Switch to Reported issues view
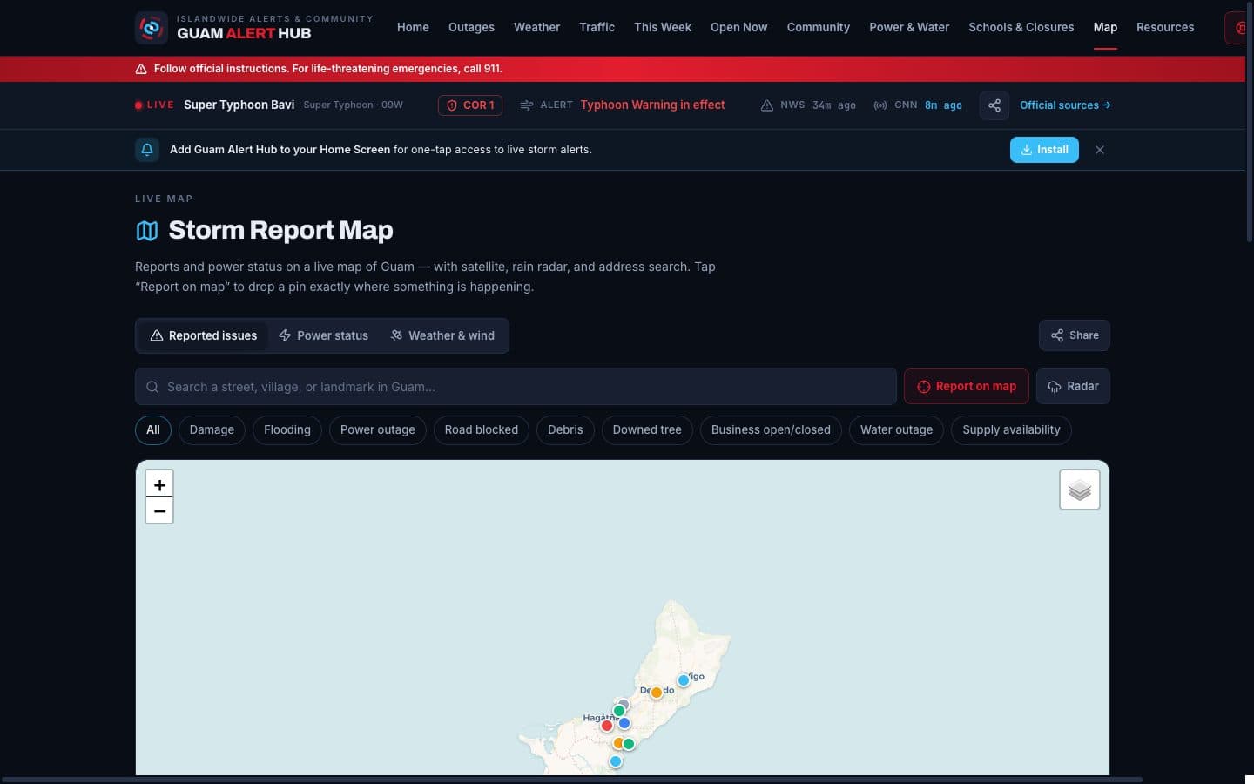The height and width of the screenshot is (784, 1254). 204,336
